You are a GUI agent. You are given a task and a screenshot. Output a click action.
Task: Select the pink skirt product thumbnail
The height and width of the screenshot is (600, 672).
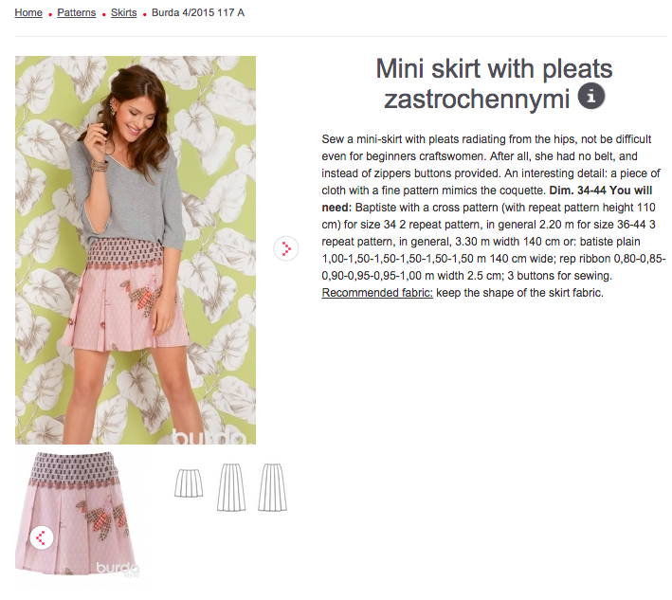click(x=77, y=513)
